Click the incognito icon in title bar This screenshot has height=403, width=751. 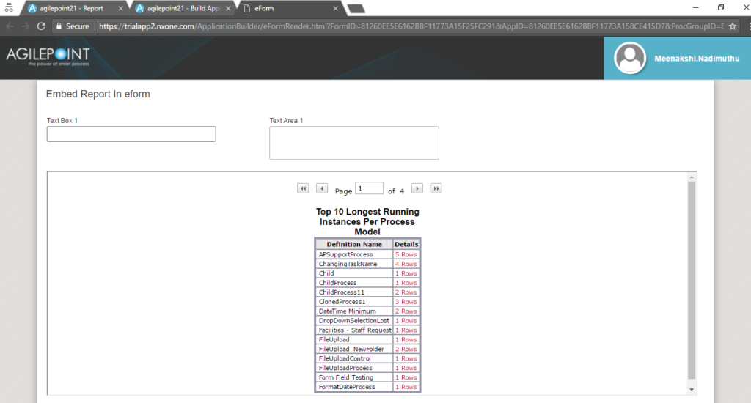coord(9,7)
